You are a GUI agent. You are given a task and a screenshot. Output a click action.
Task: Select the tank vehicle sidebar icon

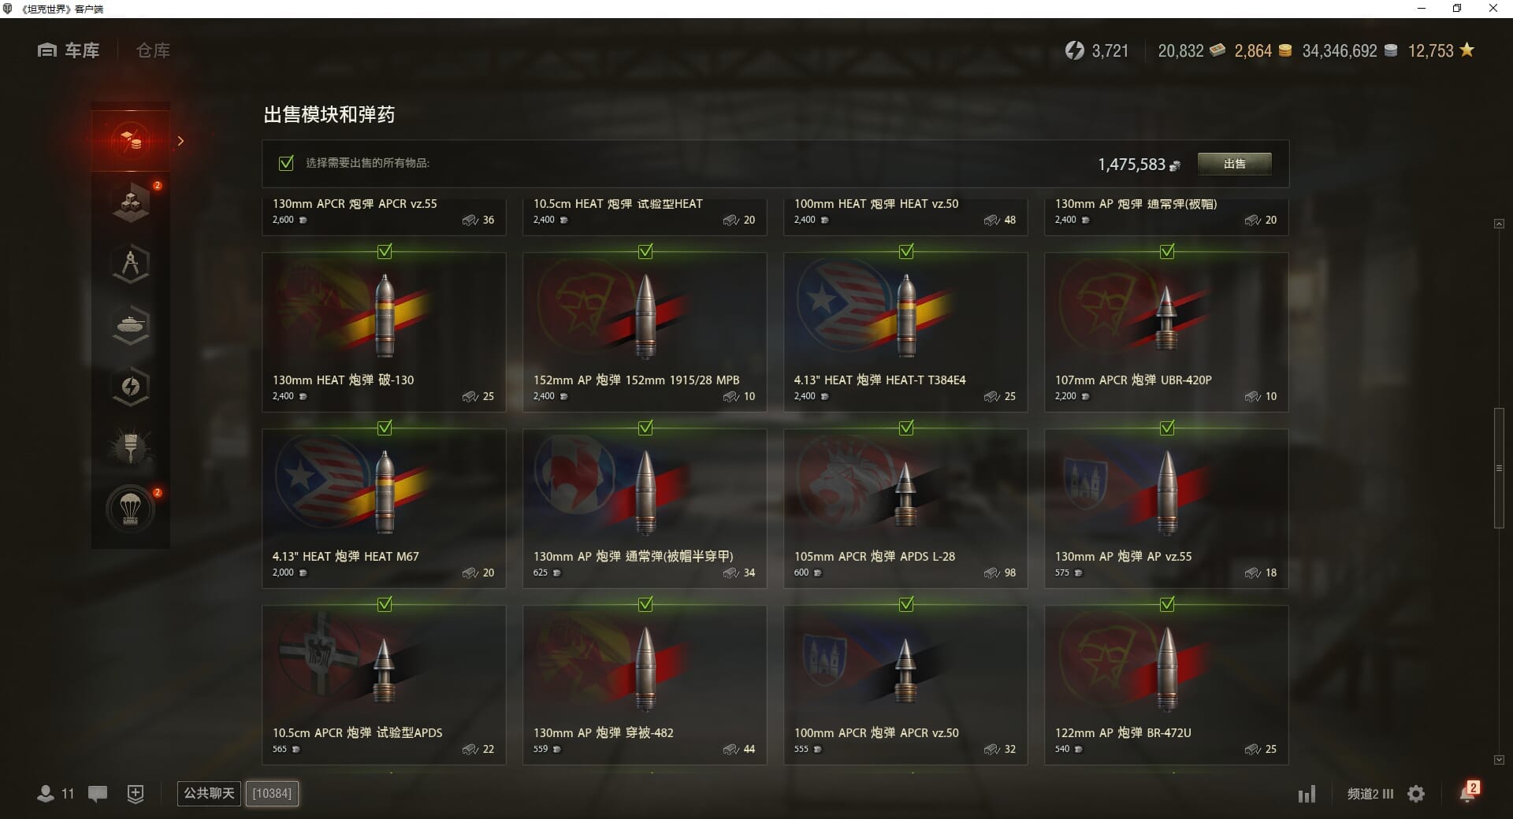(x=131, y=325)
